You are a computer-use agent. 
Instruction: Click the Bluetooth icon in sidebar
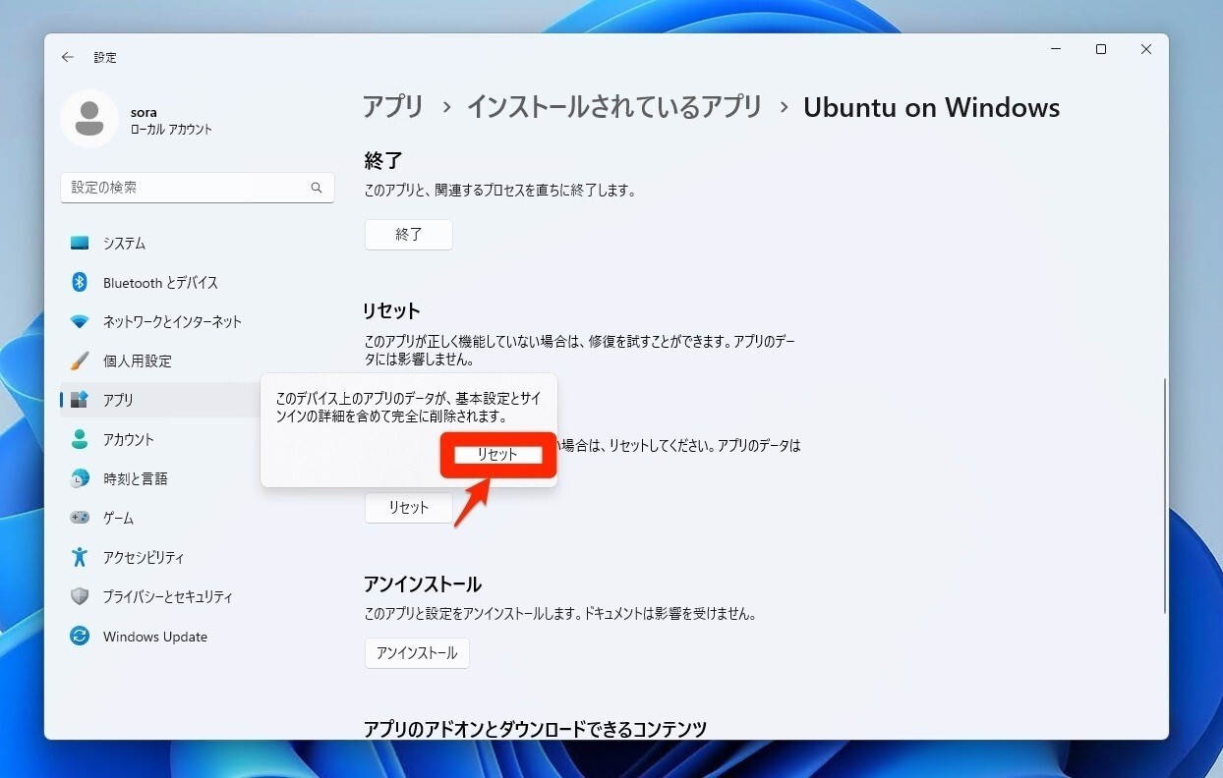tap(80, 282)
